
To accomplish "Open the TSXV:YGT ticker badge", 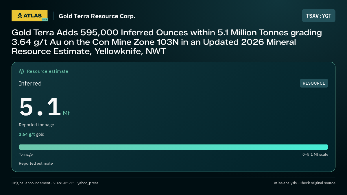I will (319, 16).
